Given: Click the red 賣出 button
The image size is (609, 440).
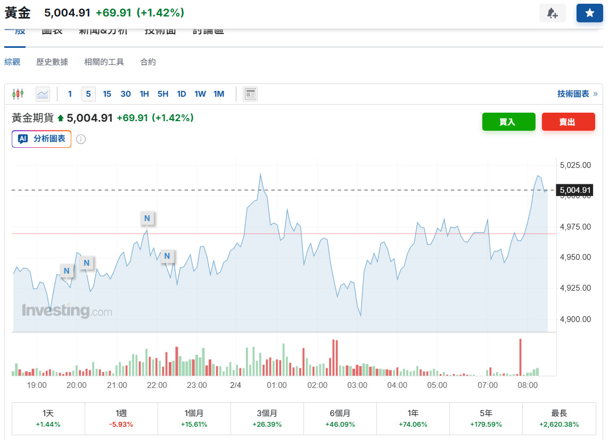Looking at the screenshot, I should (x=568, y=122).
